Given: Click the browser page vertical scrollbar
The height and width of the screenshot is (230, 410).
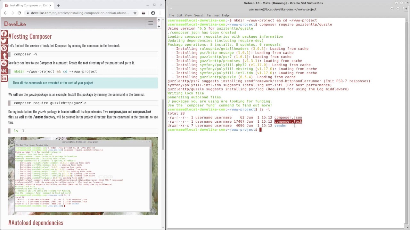Looking at the screenshot, I should click(x=163, y=125).
